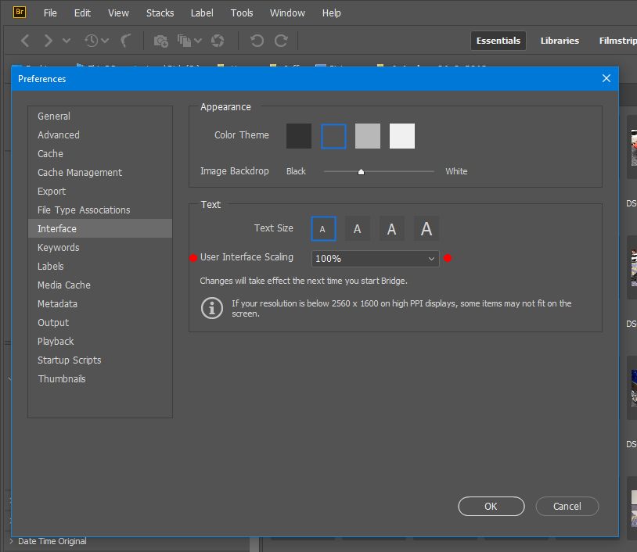
Task: Open the User Interface Scaling dropdown
Action: (375, 258)
